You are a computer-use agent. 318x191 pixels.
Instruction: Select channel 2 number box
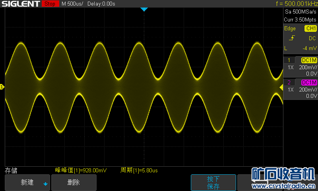[x=289, y=82]
